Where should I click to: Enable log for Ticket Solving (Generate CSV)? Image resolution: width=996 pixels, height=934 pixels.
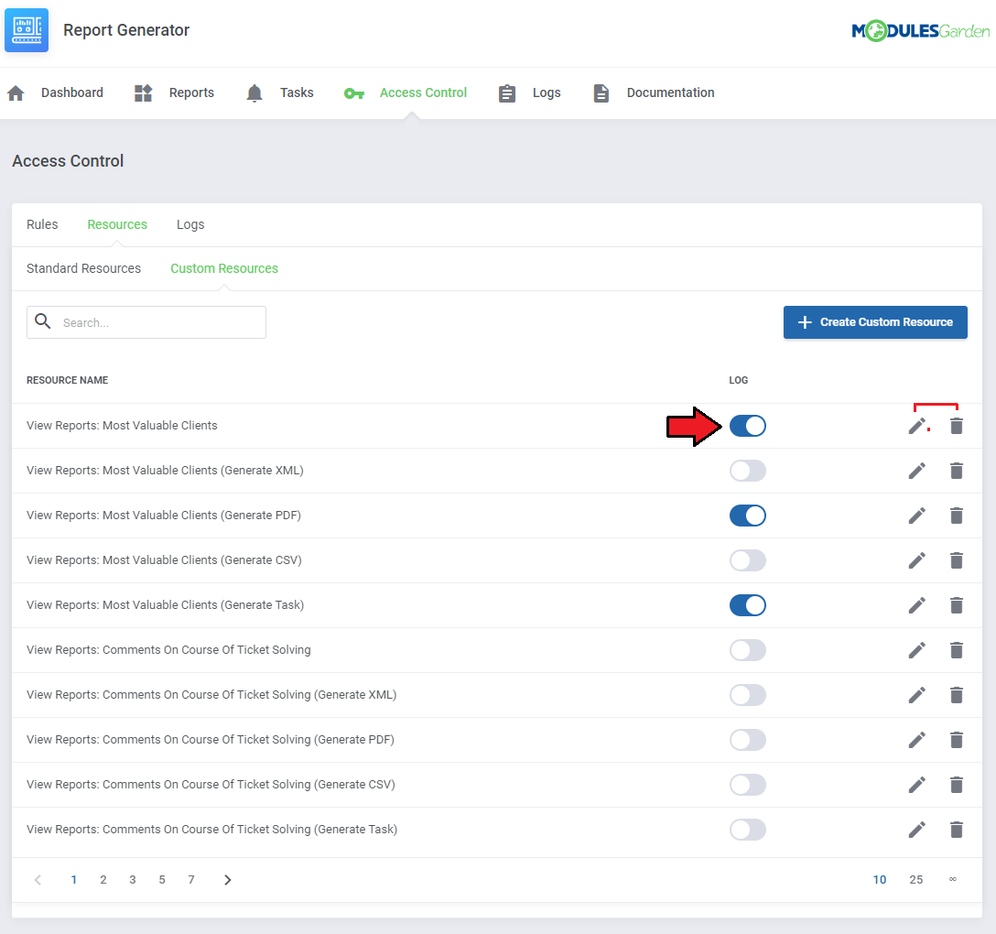tap(748, 785)
